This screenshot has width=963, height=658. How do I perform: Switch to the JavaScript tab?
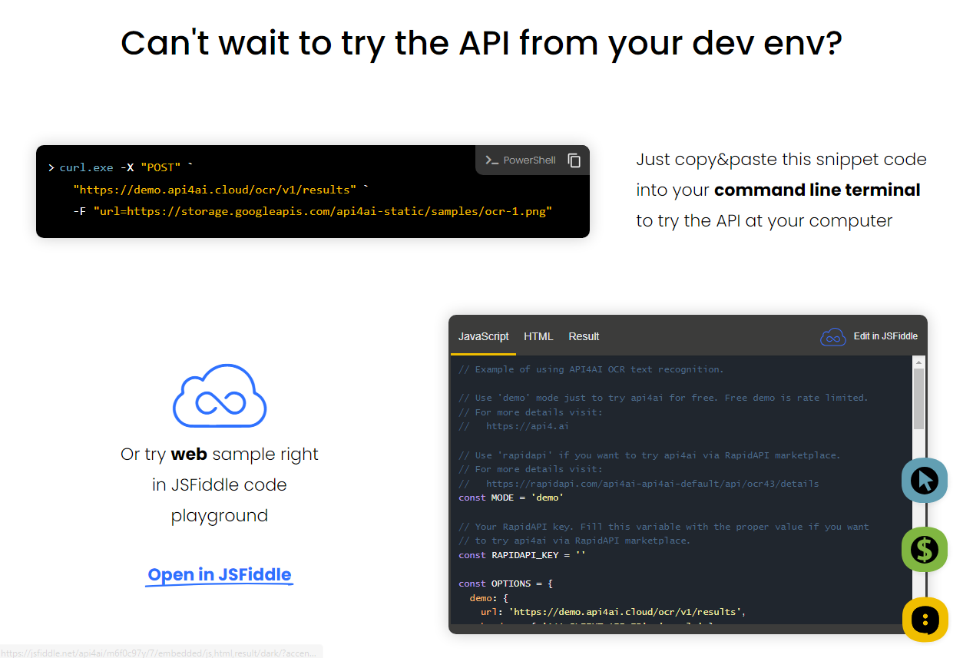click(484, 336)
